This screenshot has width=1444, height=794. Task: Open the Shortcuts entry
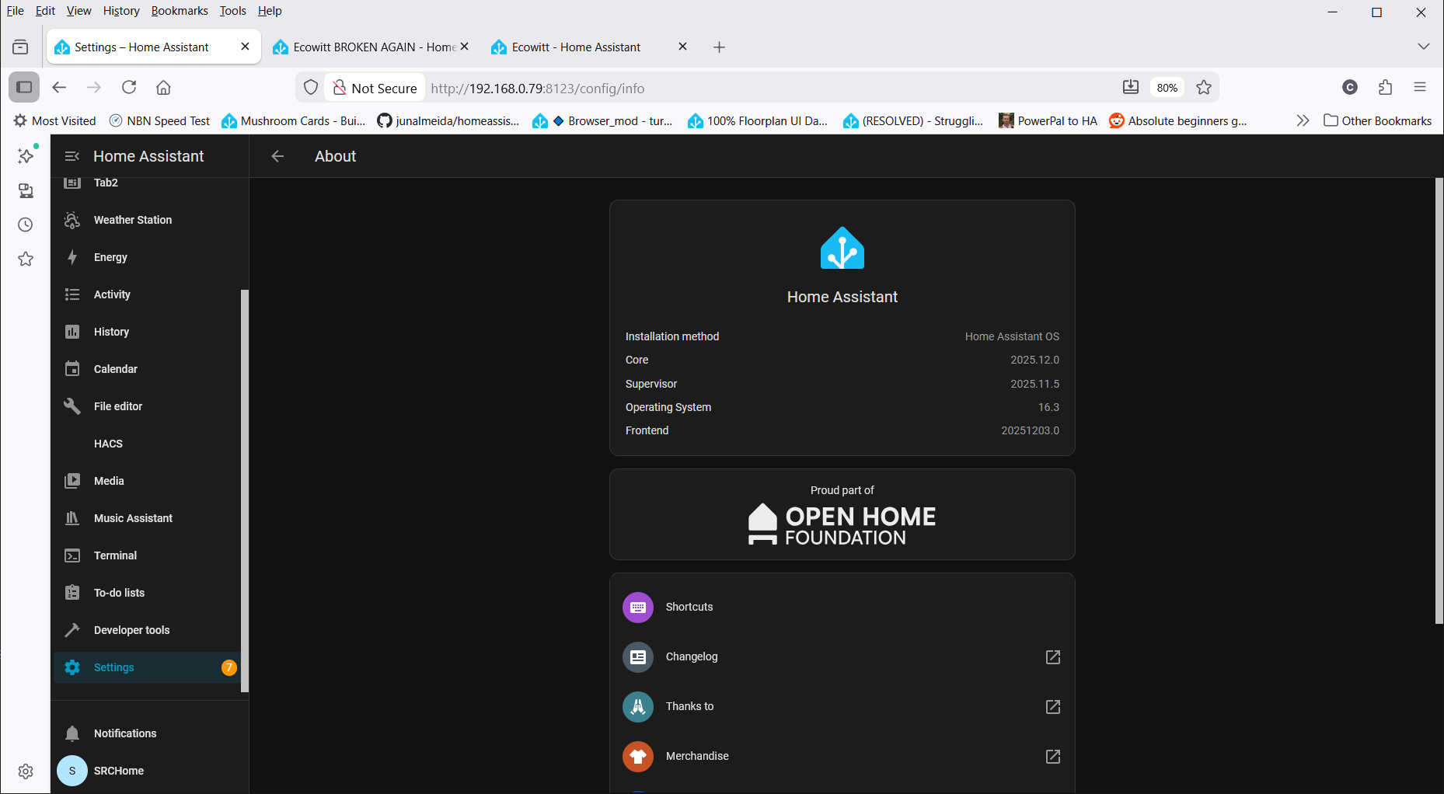point(842,608)
